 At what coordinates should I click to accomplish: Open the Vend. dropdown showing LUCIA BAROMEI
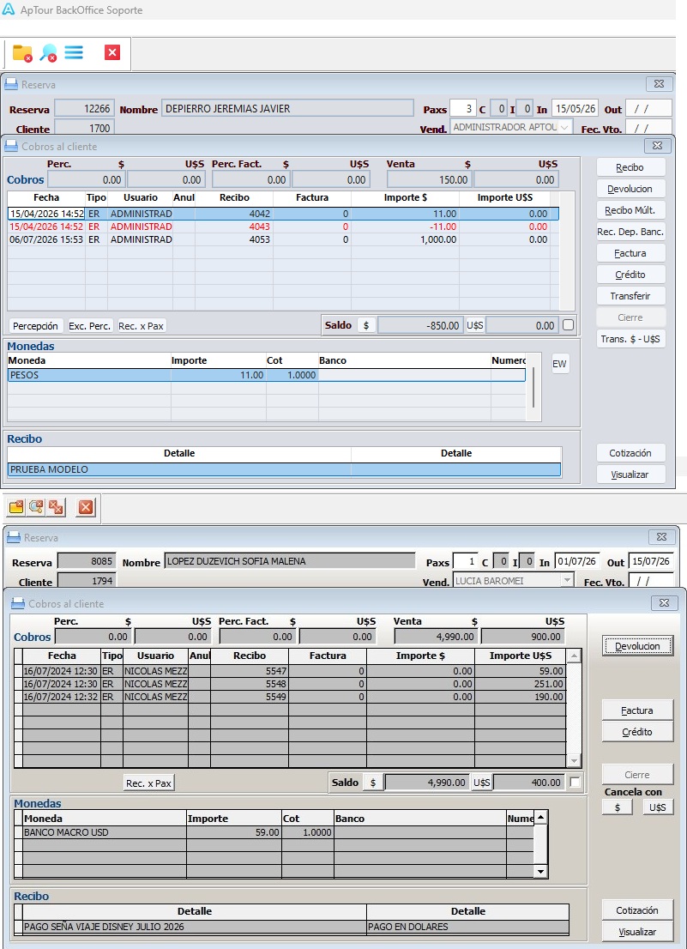click(567, 580)
